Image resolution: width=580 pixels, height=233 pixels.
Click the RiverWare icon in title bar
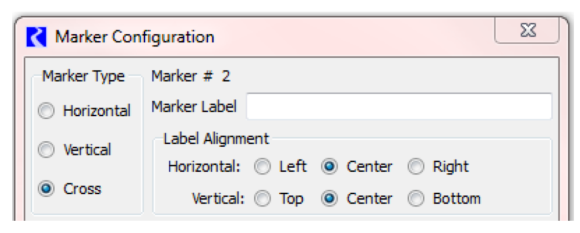coord(36,38)
